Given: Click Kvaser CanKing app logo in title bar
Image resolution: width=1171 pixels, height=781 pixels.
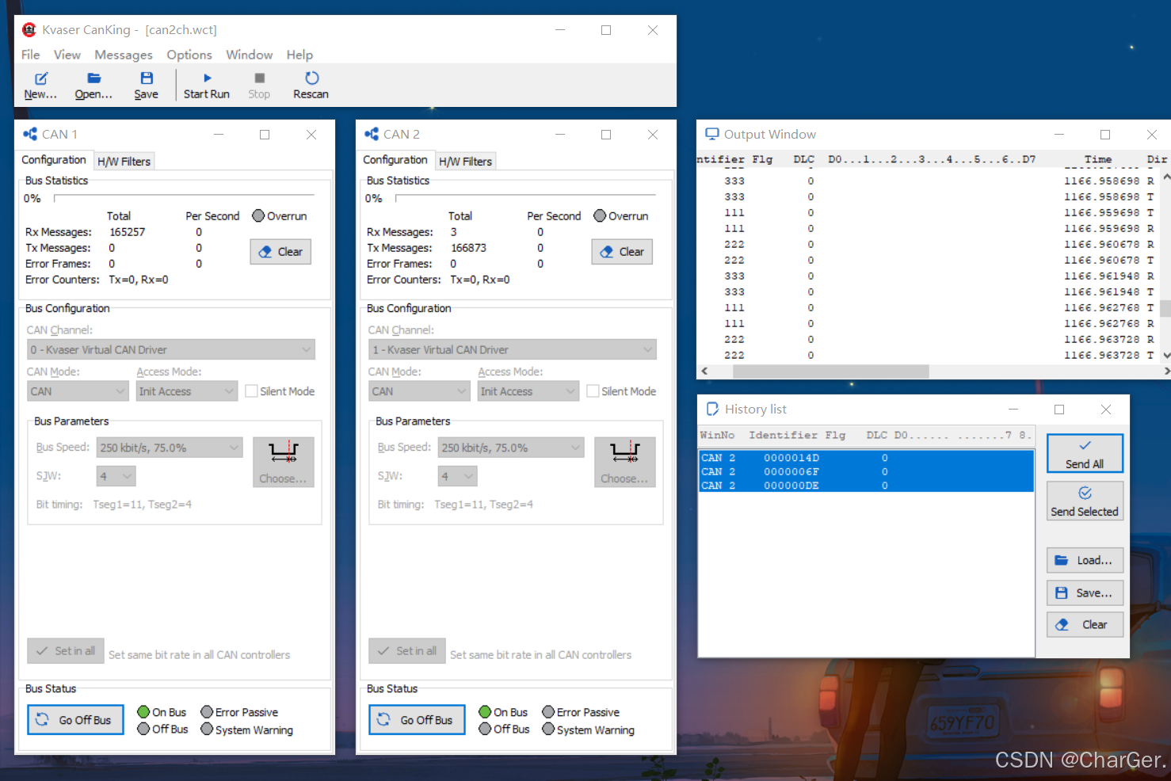Looking at the screenshot, I should pos(29,30).
